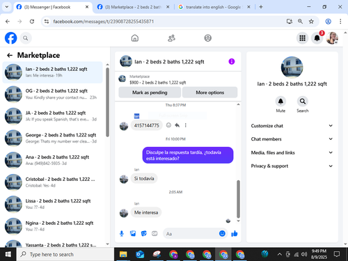Reload the page
This screenshot has height=261, width=348.
32,22
